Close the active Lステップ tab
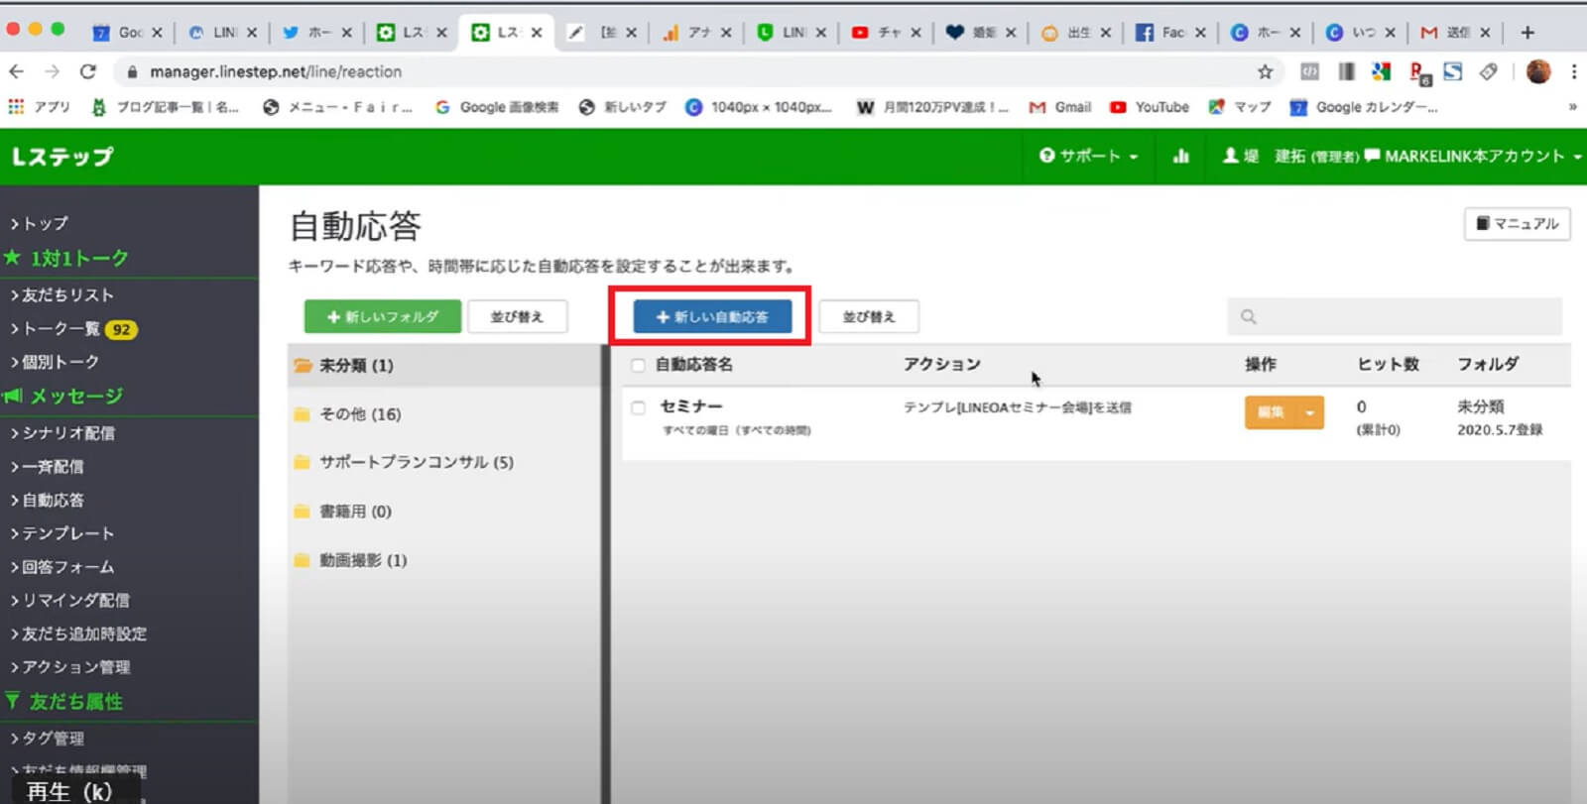Viewport: 1587px width, 804px height. (537, 33)
